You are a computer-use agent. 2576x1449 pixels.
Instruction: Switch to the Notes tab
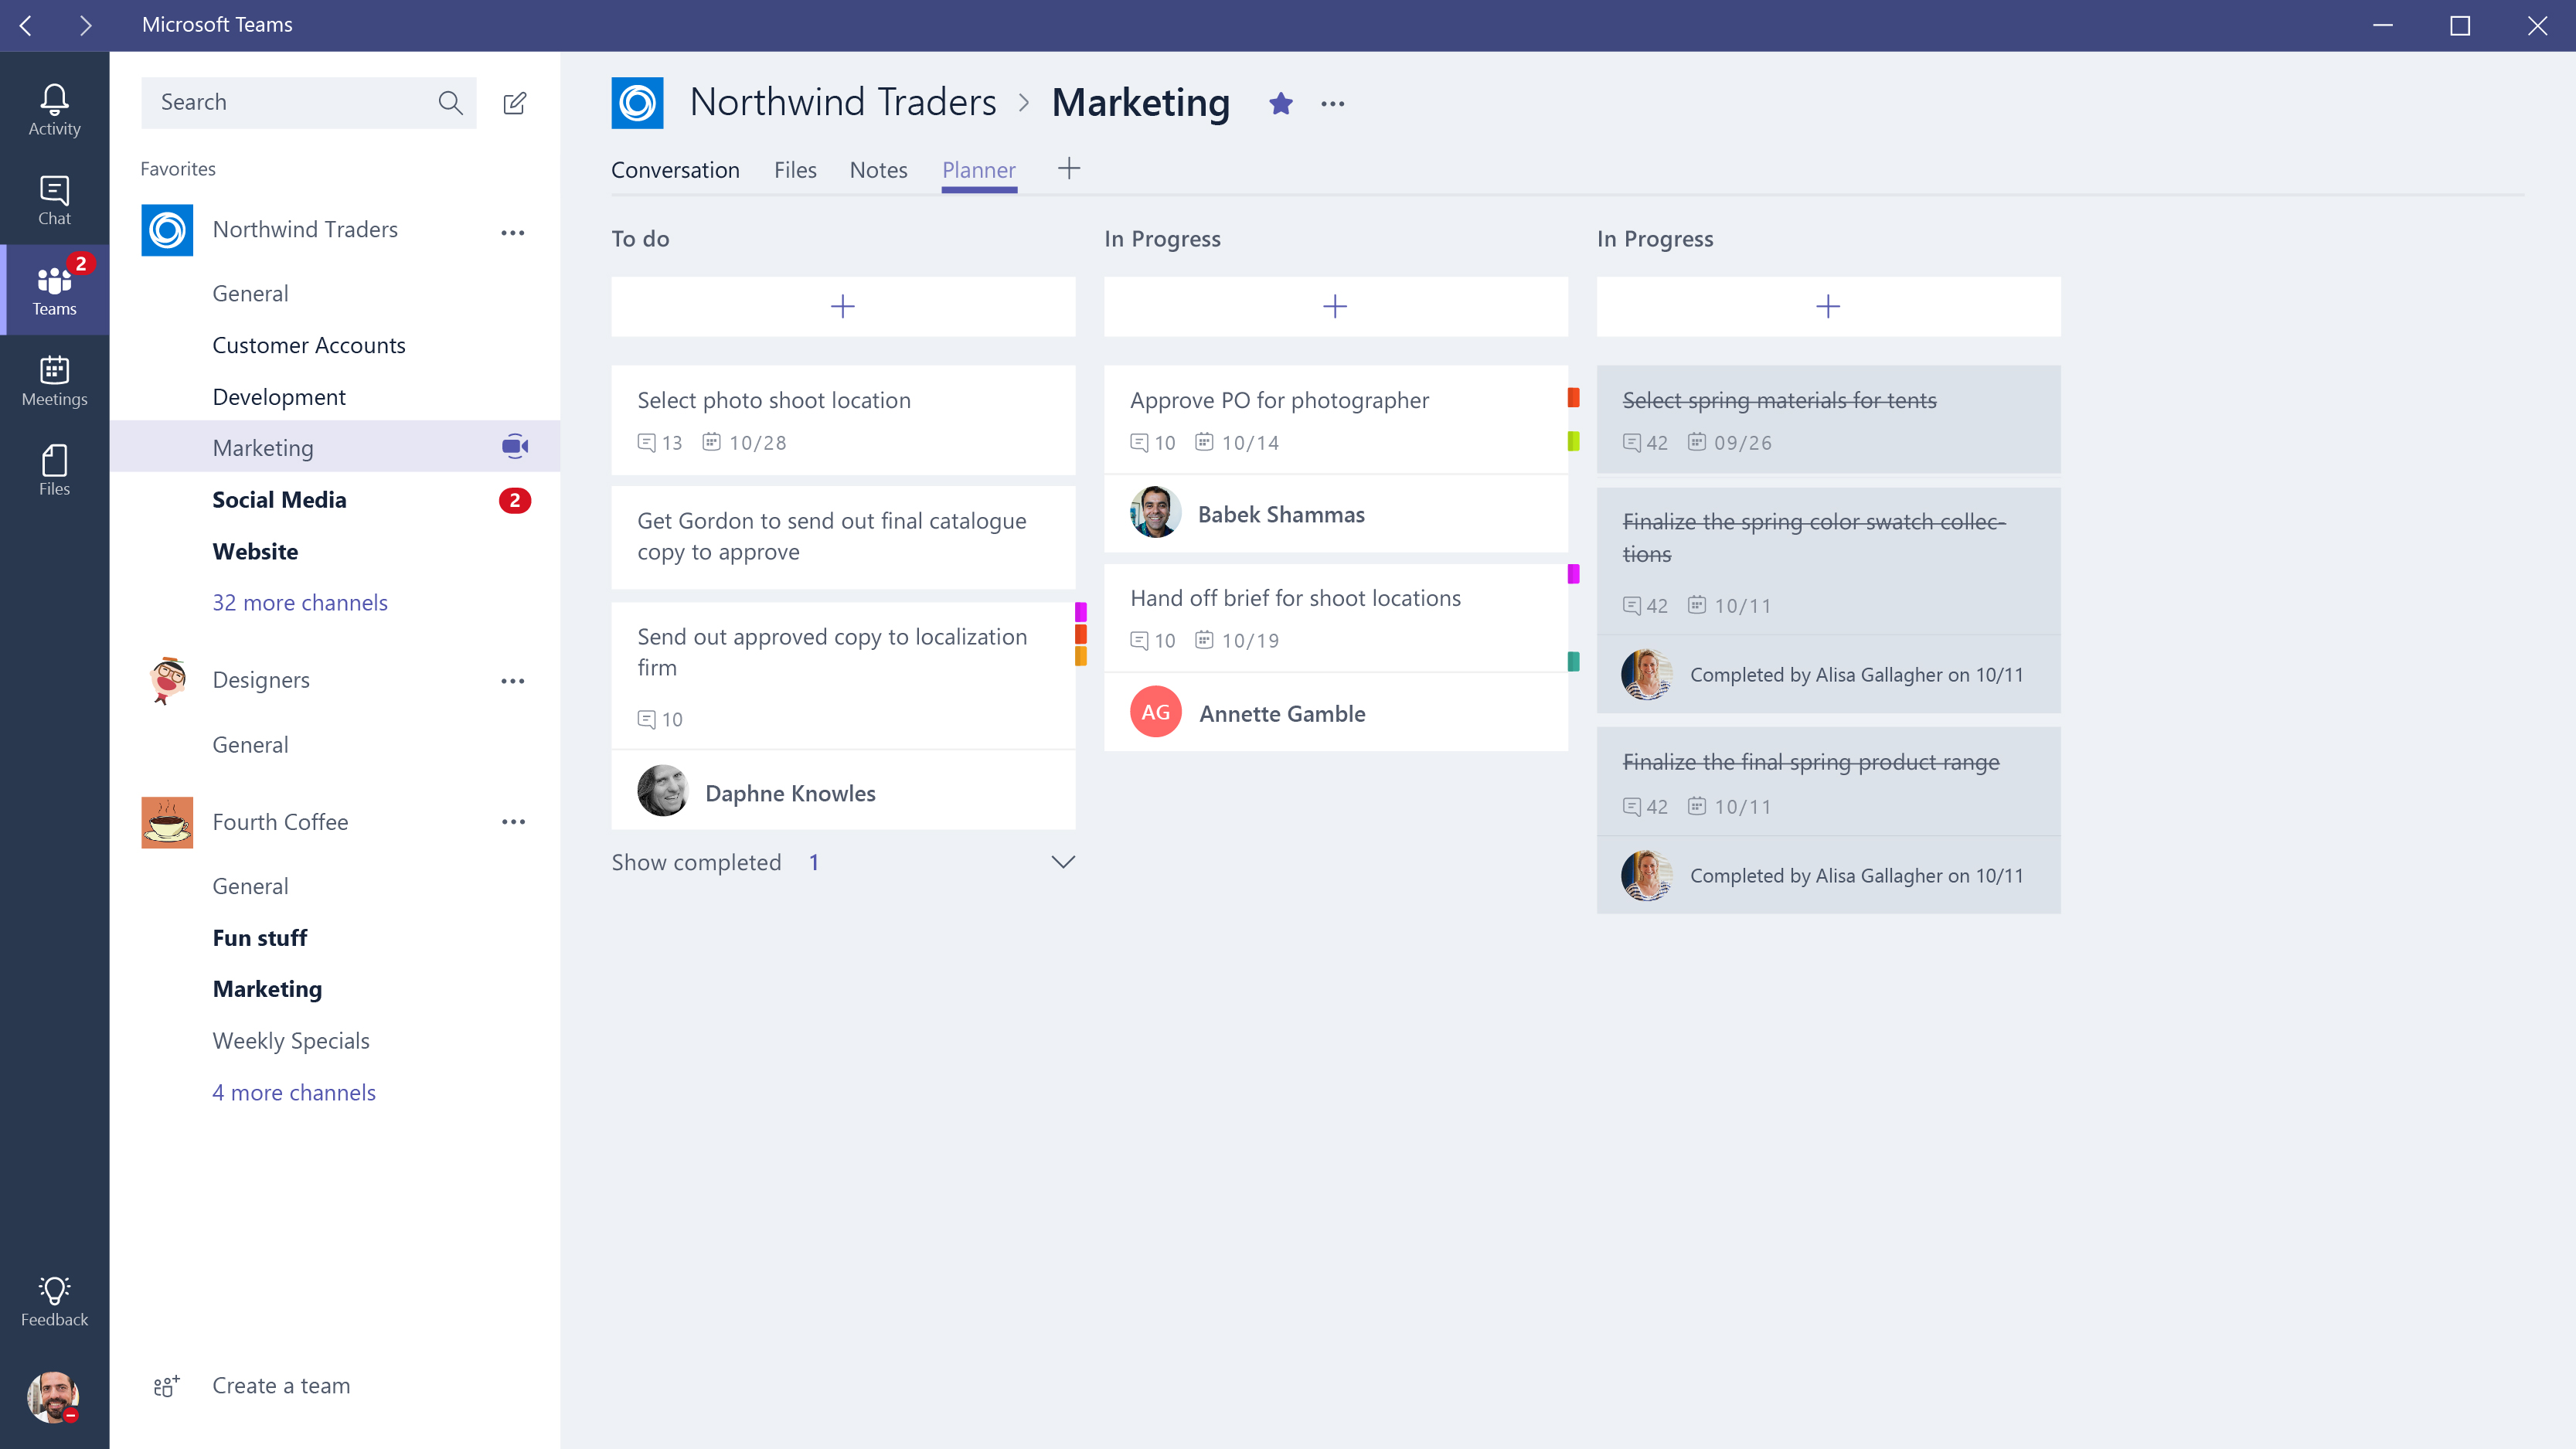click(x=878, y=170)
